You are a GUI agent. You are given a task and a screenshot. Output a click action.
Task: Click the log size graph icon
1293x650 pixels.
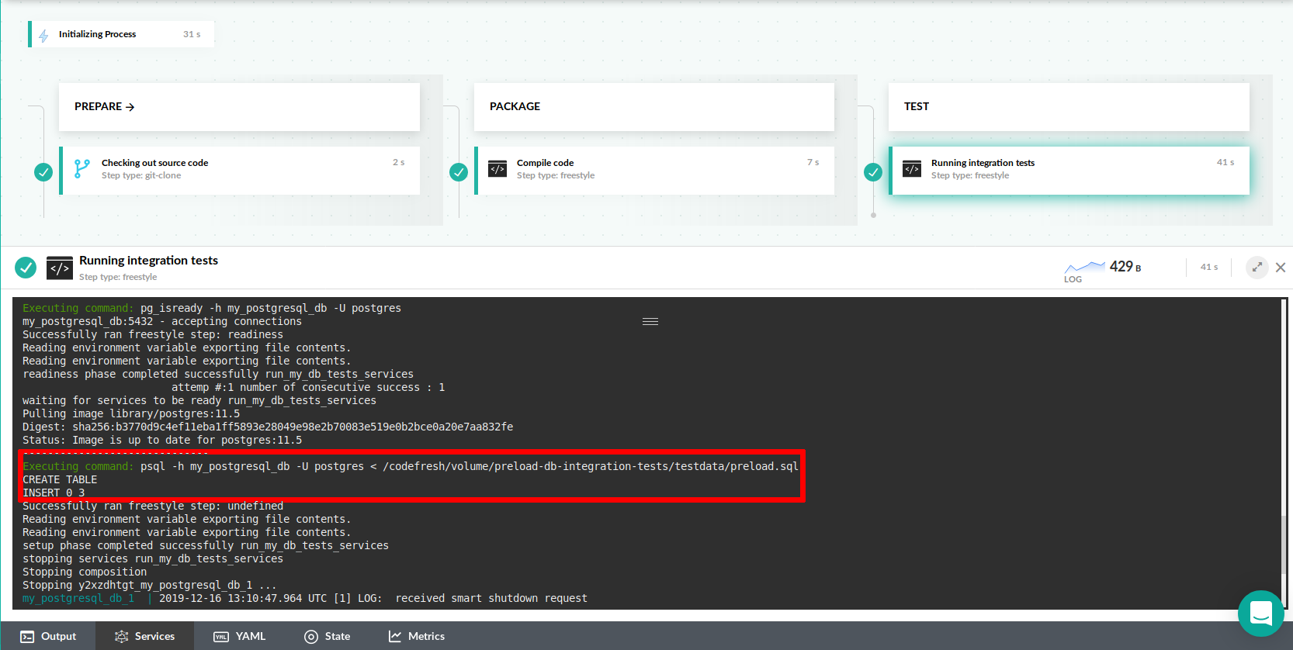pyautogui.click(x=1084, y=268)
